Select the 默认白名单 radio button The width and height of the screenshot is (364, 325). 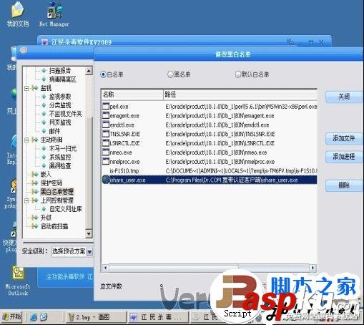point(237,74)
